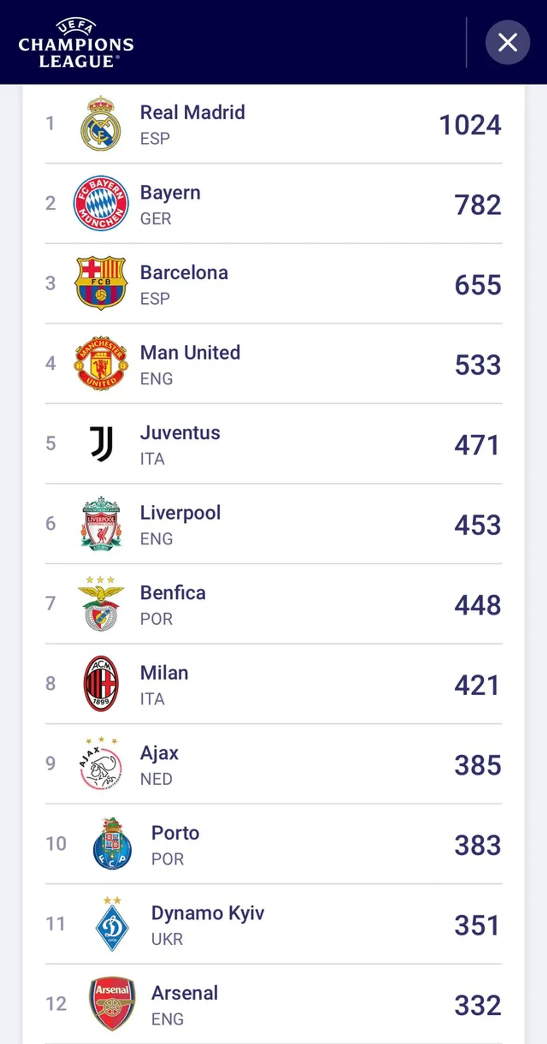Open the Man United name link
Screen dimensions: 547x1044
point(190,353)
